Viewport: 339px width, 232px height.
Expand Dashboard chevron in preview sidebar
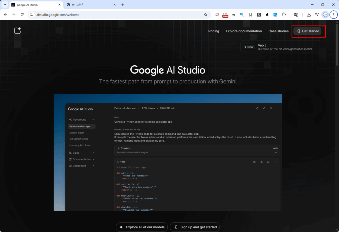93,166
